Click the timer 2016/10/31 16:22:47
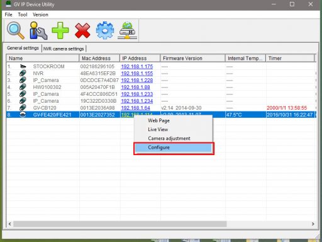 coord(289,115)
